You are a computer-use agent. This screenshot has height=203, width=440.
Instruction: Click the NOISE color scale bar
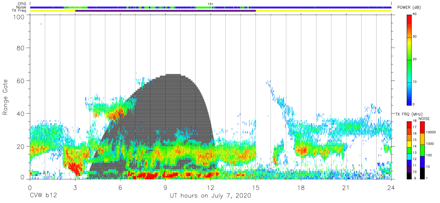pyautogui.click(x=422, y=150)
